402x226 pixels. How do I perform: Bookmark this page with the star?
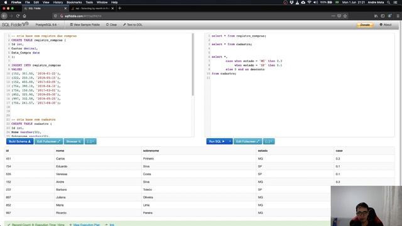point(345,16)
